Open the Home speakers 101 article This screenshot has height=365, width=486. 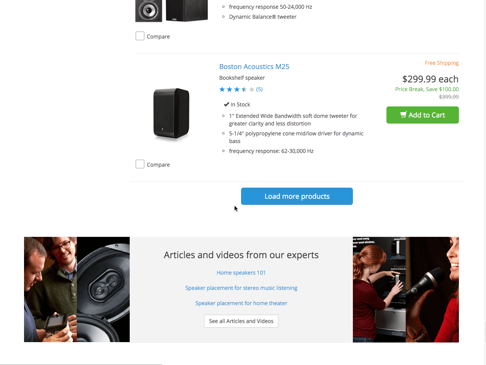[x=241, y=273]
